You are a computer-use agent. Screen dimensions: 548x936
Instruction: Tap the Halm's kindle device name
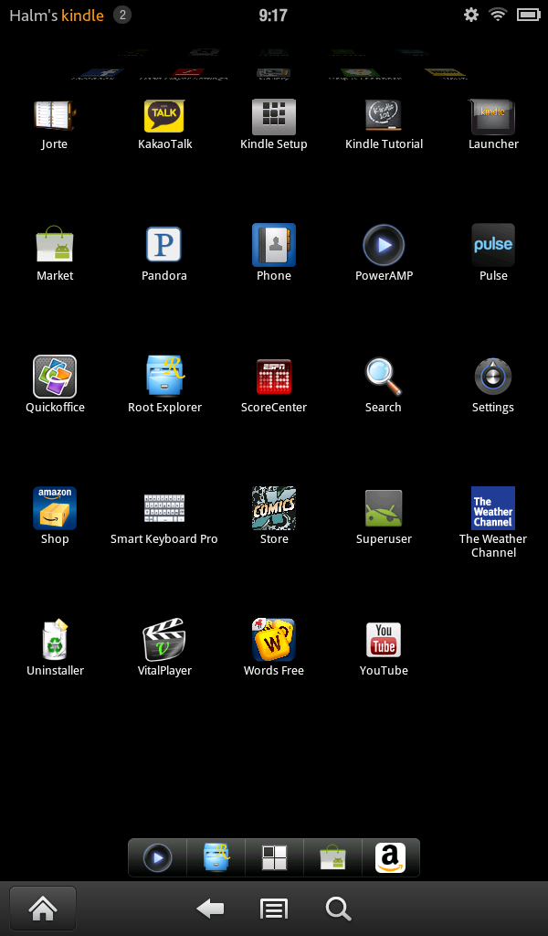pyautogui.click(x=57, y=16)
